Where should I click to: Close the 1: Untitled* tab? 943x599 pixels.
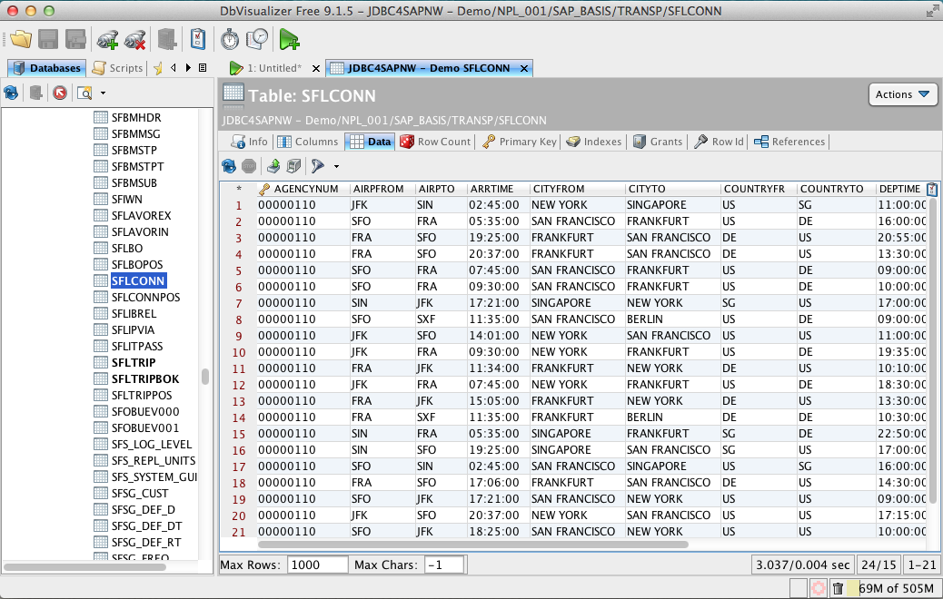[315, 69]
